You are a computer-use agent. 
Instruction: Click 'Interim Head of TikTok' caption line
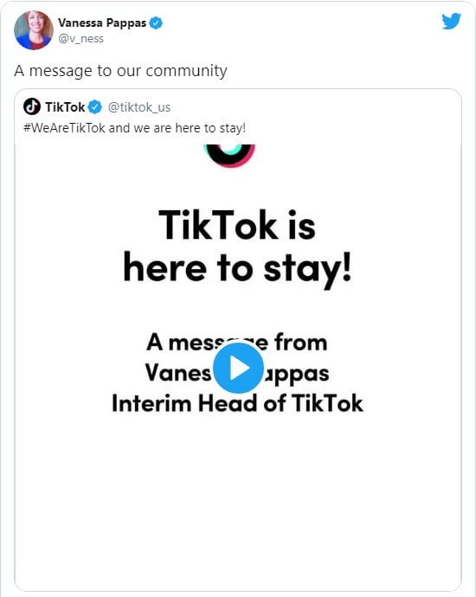point(237,403)
